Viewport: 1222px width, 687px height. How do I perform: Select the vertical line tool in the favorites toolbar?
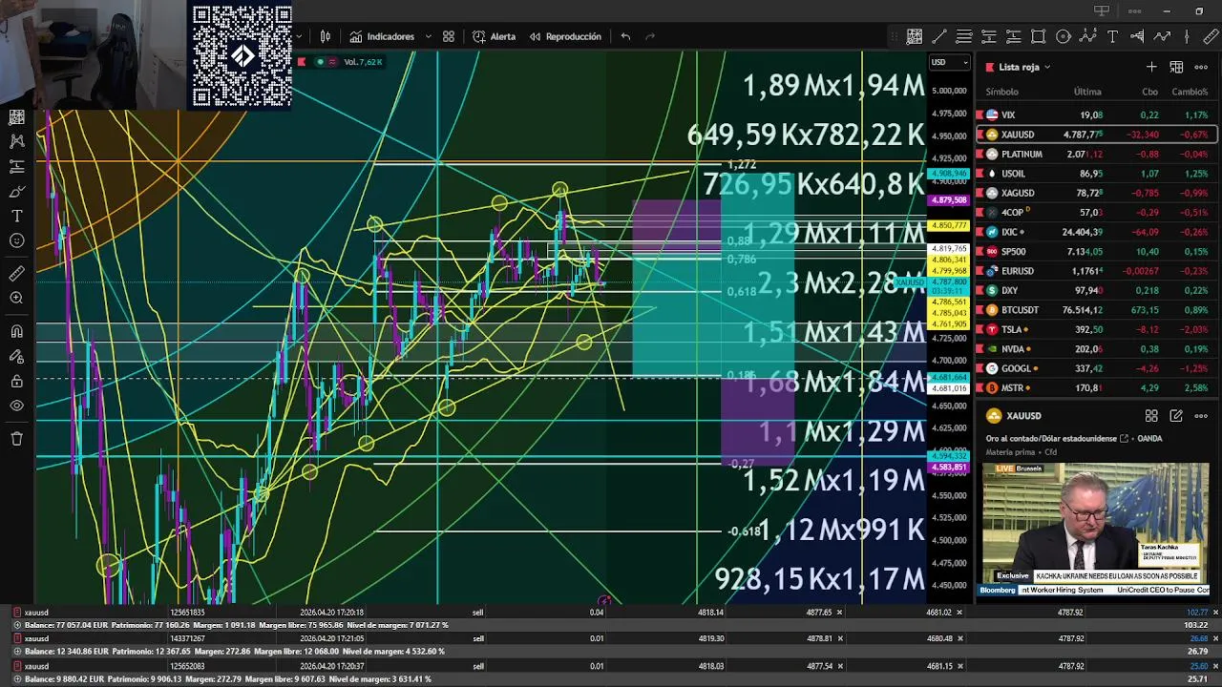click(1187, 36)
